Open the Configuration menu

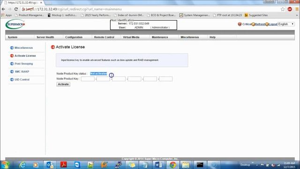74,37
